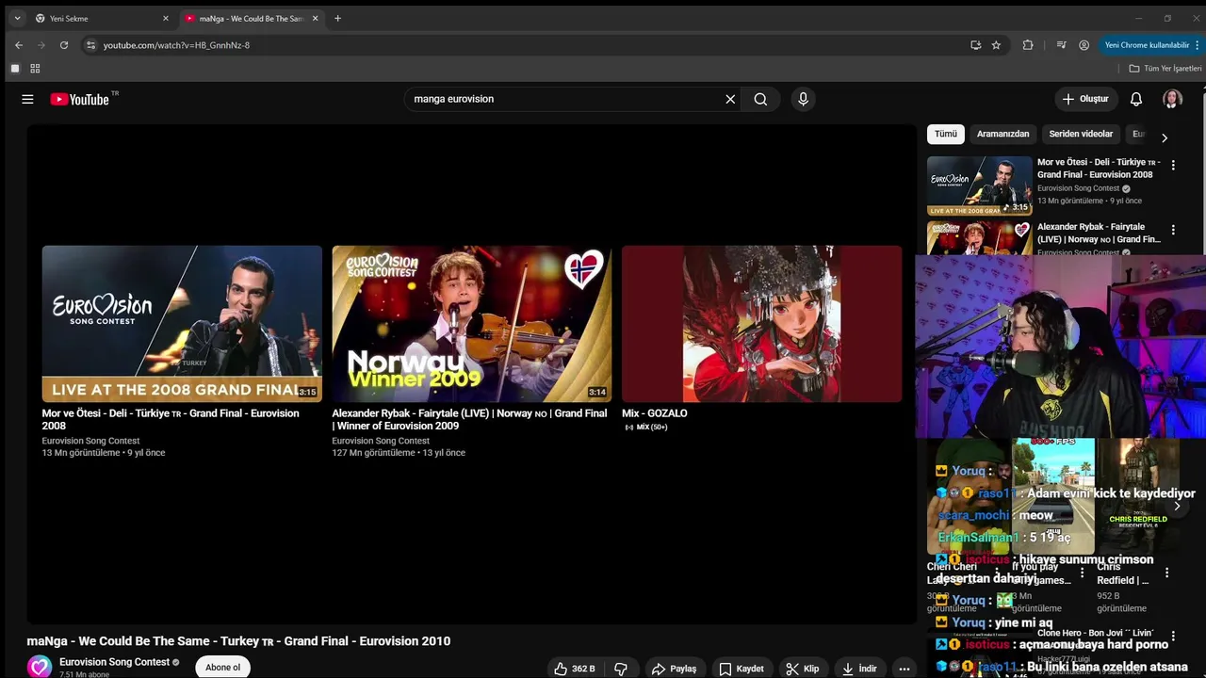Start voice search with the microphone

803,99
